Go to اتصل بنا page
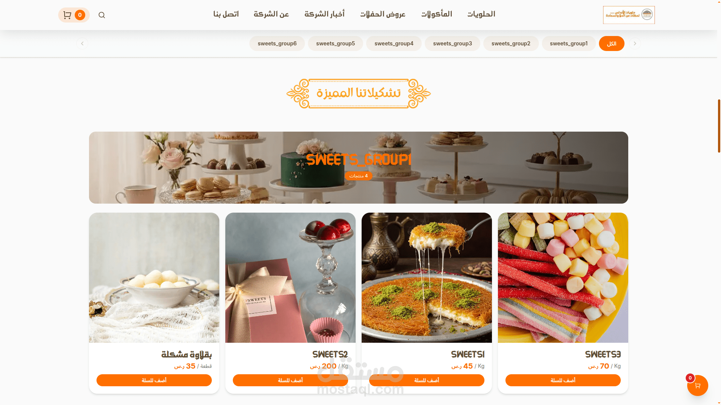The width and height of the screenshot is (721, 405). coord(226,14)
